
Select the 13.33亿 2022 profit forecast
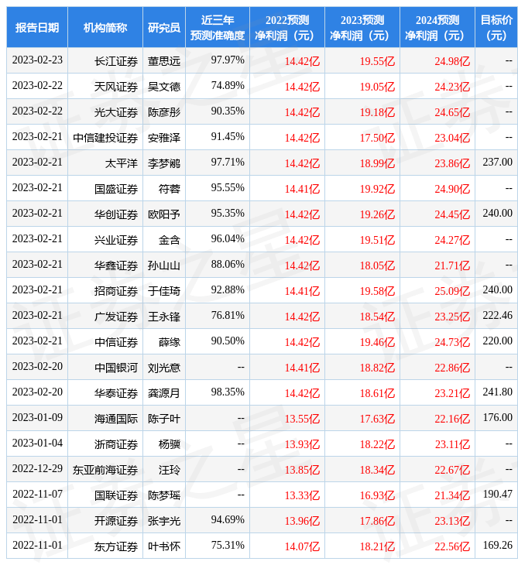pos(302,495)
